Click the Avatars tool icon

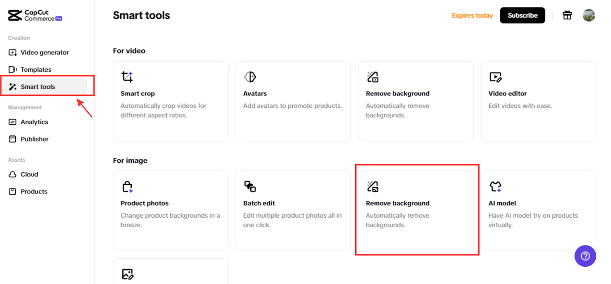click(x=250, y=77)
